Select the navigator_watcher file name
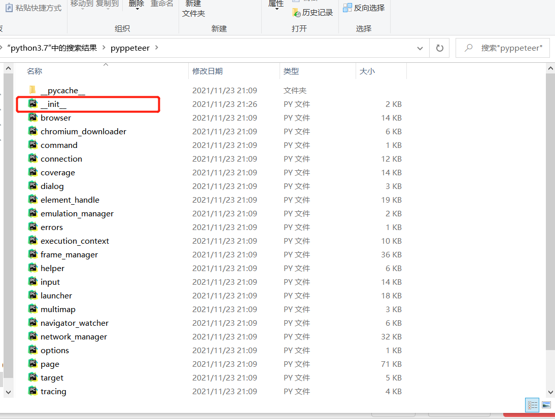The width and height of the screenshot is (555, 419). click(x=75, y=323)
